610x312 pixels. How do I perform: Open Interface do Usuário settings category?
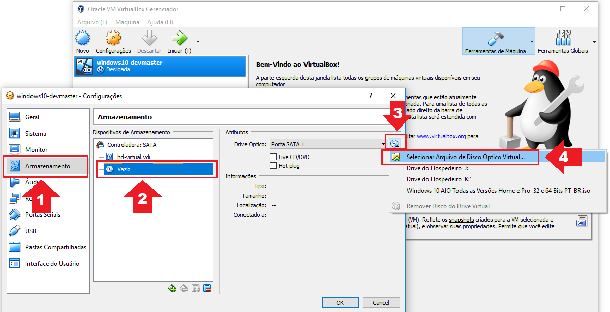click(48, 264)
